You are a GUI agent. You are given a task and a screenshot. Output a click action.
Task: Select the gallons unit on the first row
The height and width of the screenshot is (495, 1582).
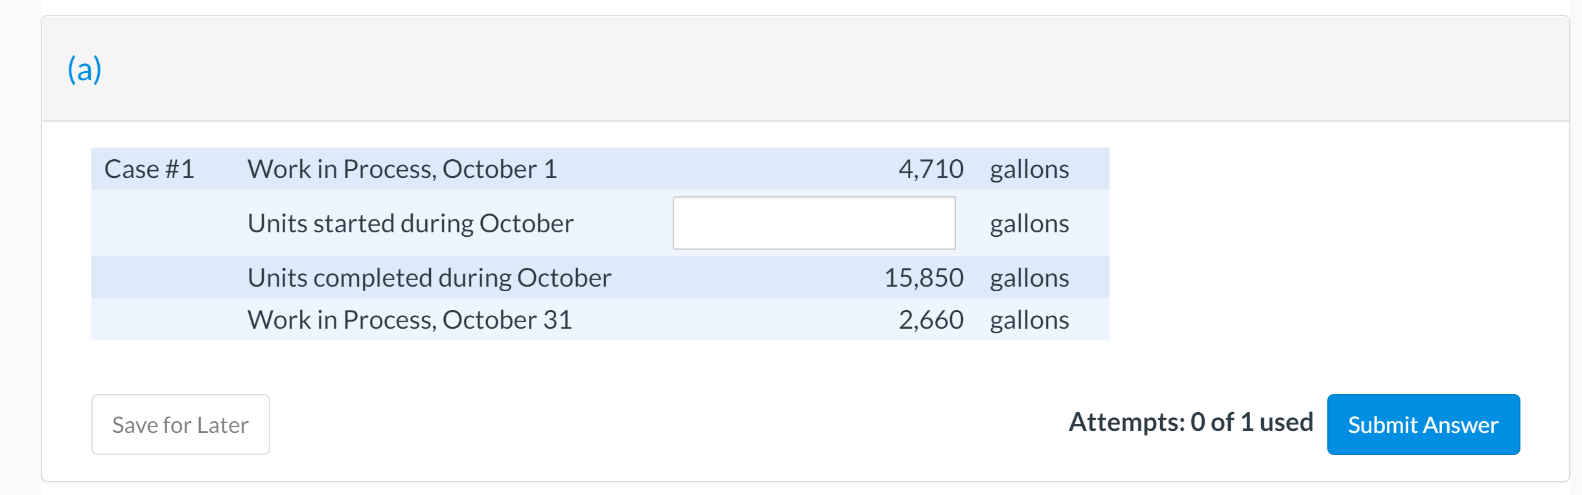click(1029, 168)
